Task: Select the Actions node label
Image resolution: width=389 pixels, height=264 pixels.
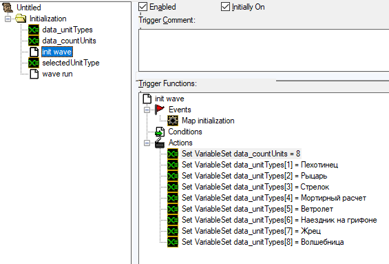Action: point(180,143)
